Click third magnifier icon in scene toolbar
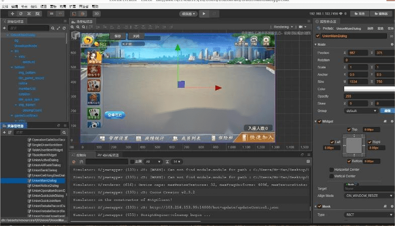 [x=84, y=27]
